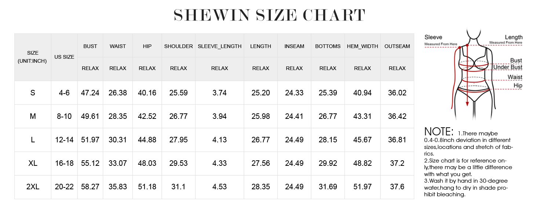Image resolution: width=539 pixels, height=208 pixels.
Task: Select the size 2XL row label
Action: (33, 187)
